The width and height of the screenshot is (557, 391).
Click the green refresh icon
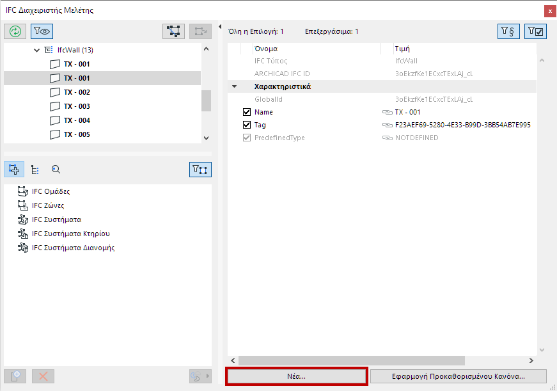tap(15, 31)
